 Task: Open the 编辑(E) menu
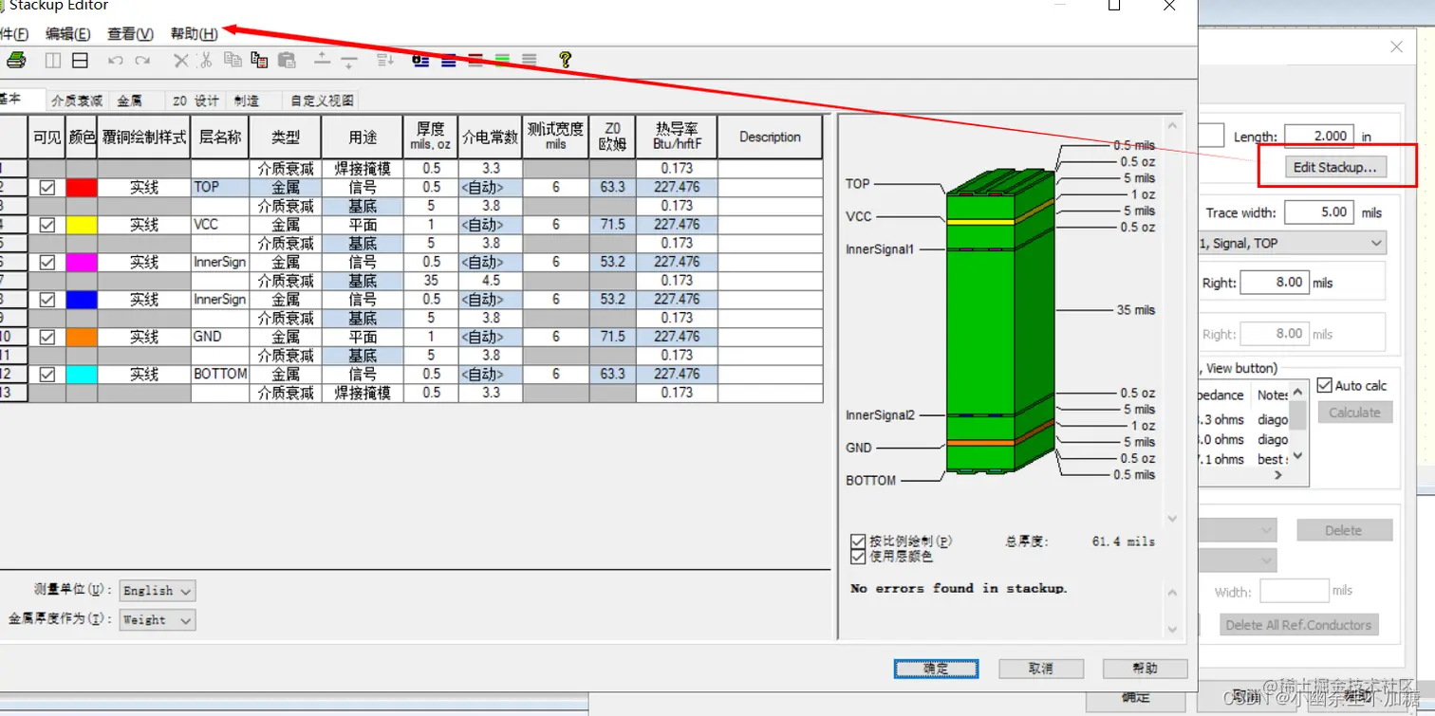(67, 34)
